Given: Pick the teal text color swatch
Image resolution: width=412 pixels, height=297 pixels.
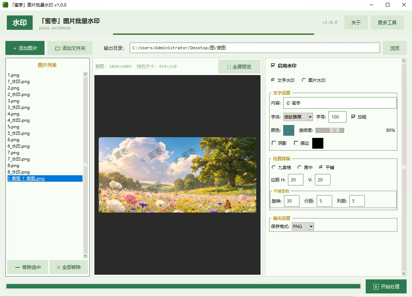Looking at the screenshot, I should [x=289, y=130].
